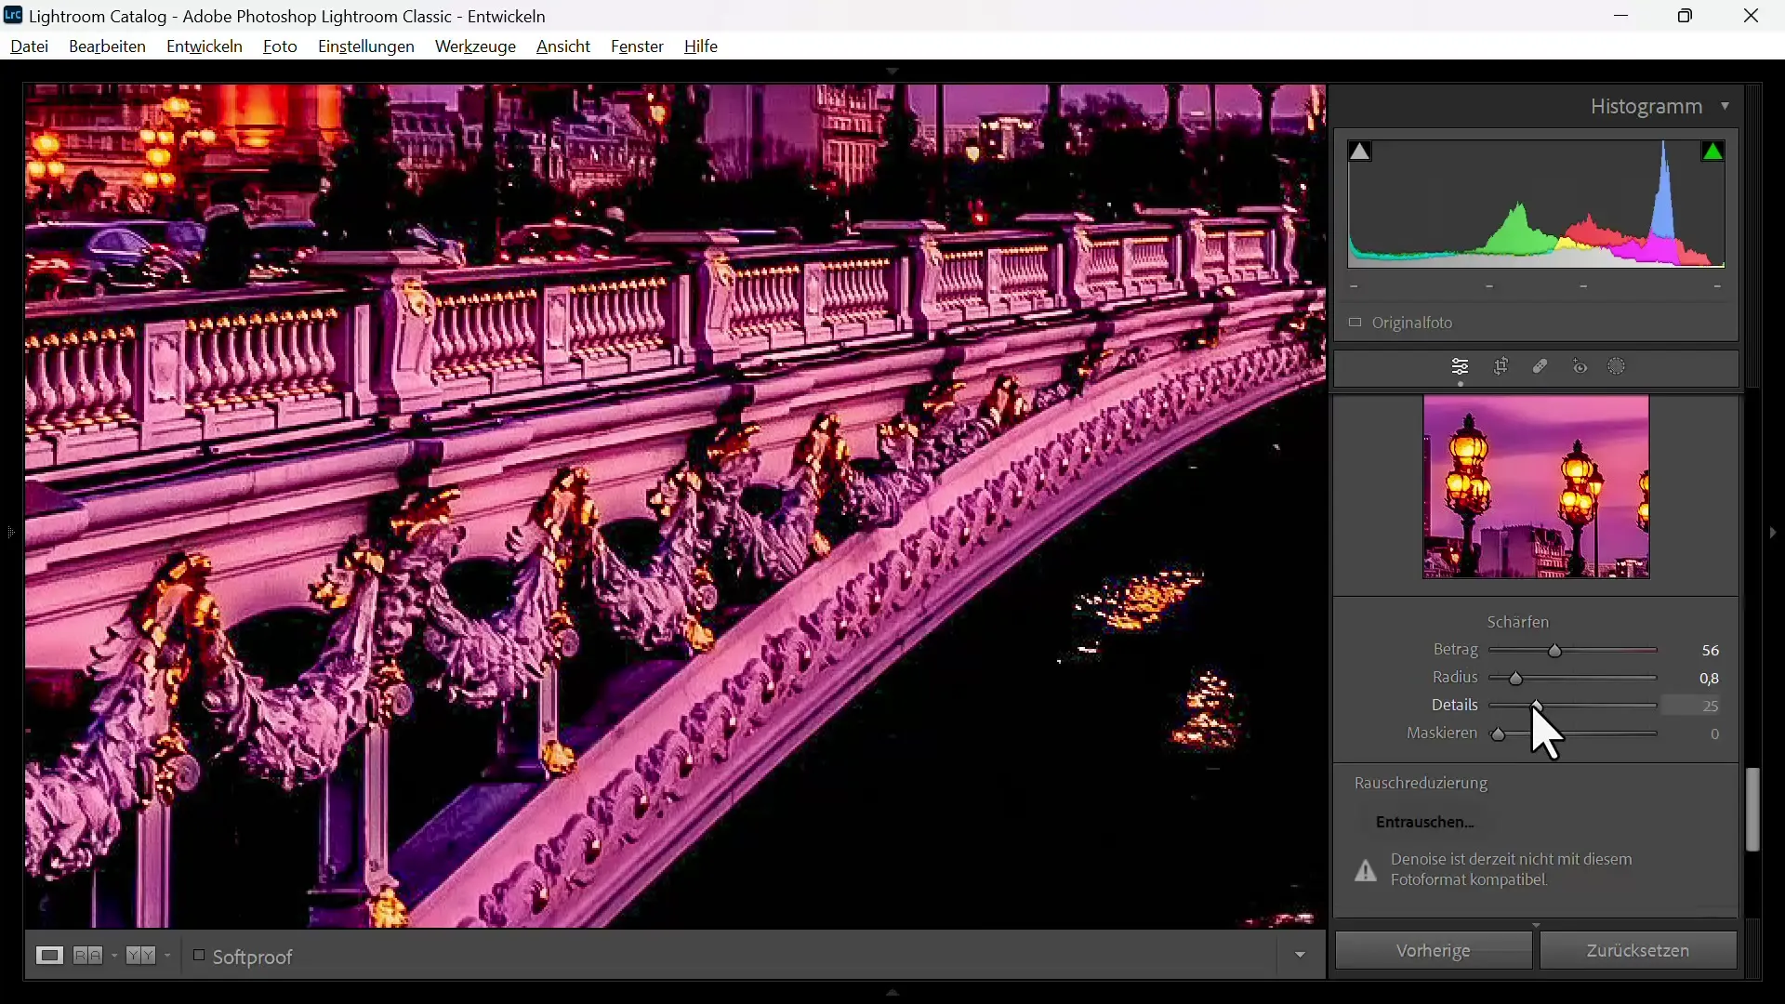Click Entrauschen button in Rauschreduzierung
This screenshot has height=1004, width=1785.
(x=1424, y=822)
